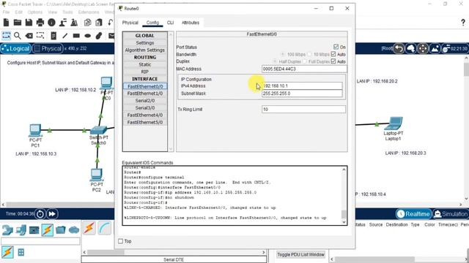Select the Place Note tool
The width and height of the screenshot is (469, 263).
point(53,36)
